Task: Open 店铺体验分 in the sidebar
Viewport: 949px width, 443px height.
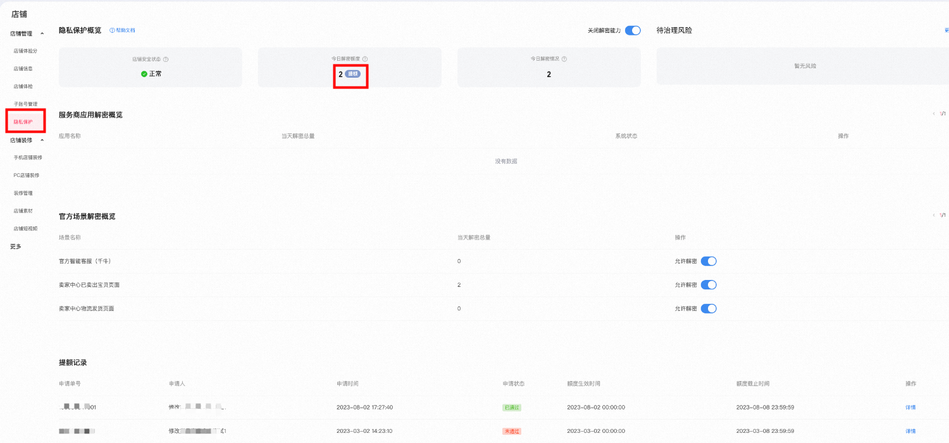Action: coord(25,51)
